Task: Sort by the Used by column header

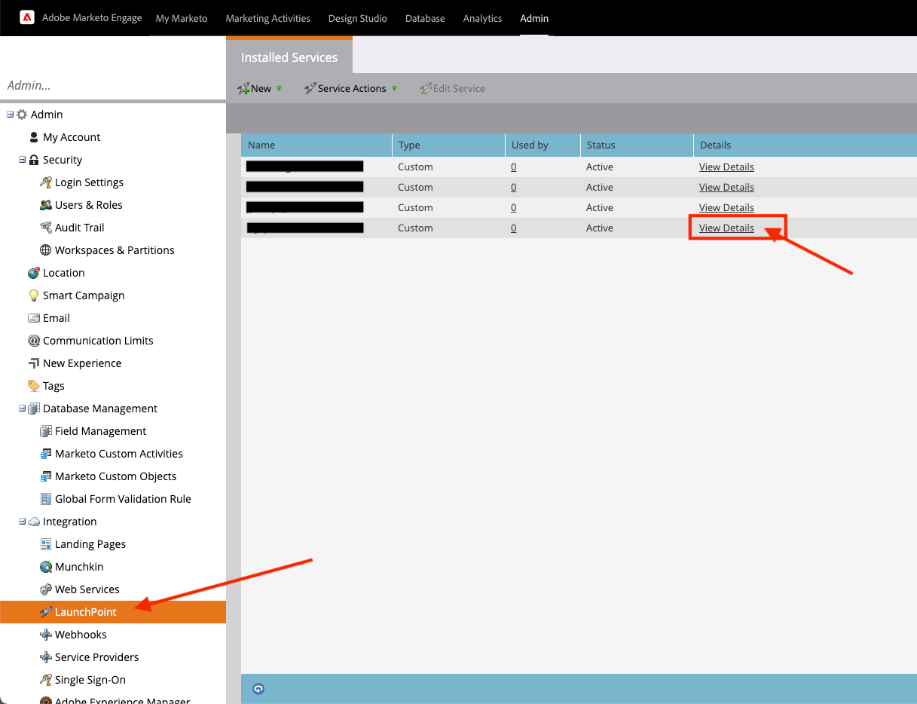Action: tap(543, 145)
